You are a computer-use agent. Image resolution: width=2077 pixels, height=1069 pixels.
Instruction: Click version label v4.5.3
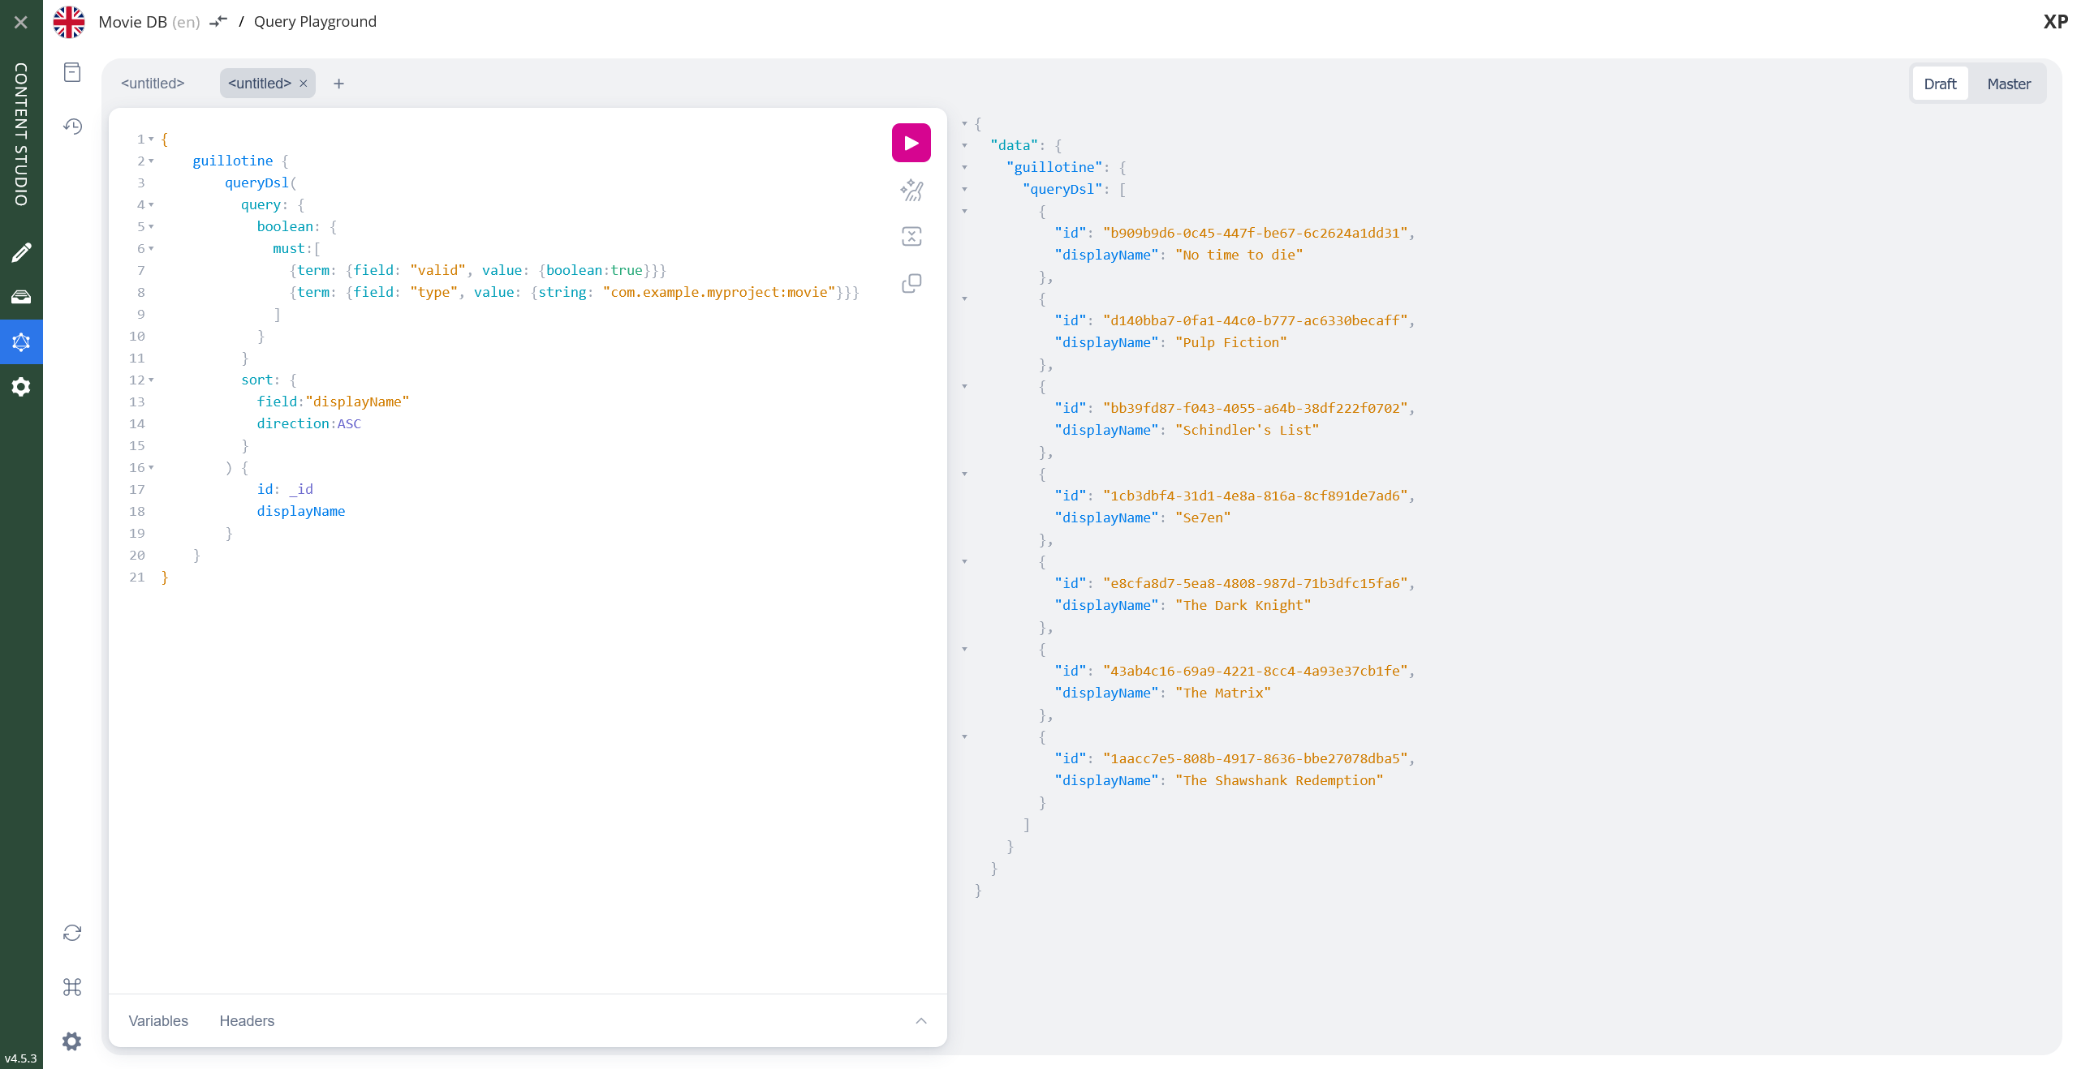click(x=21, y=1058)
